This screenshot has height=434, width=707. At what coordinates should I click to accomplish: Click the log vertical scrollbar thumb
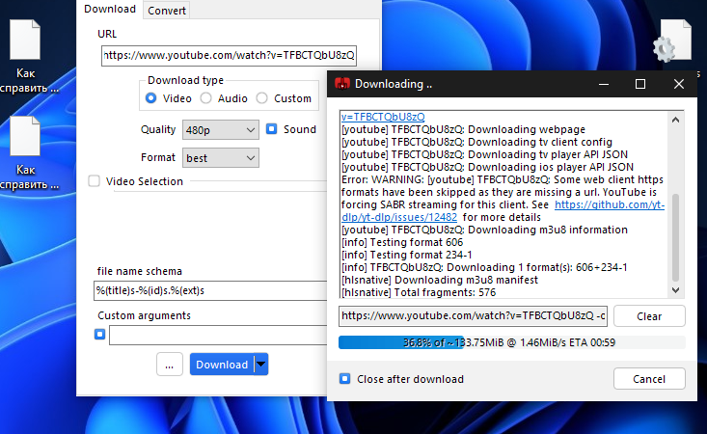(675, 237)
